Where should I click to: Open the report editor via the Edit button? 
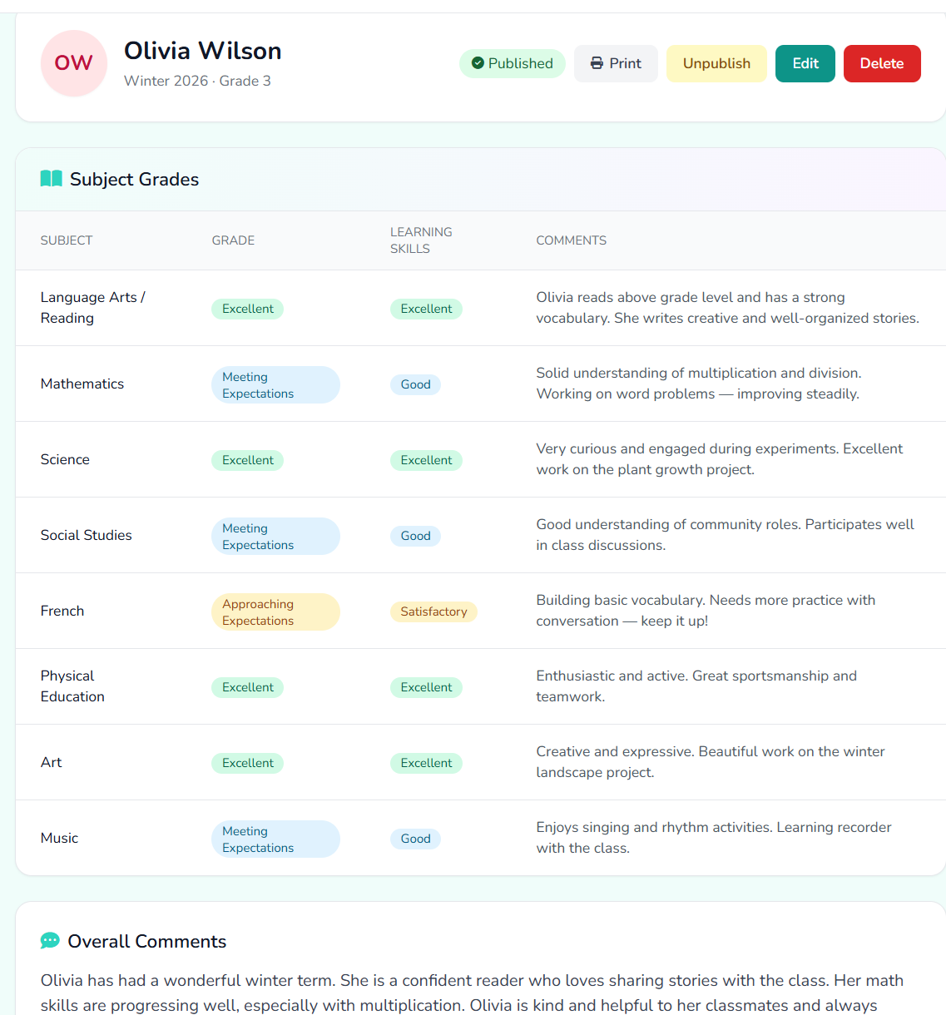pos(805,62)
